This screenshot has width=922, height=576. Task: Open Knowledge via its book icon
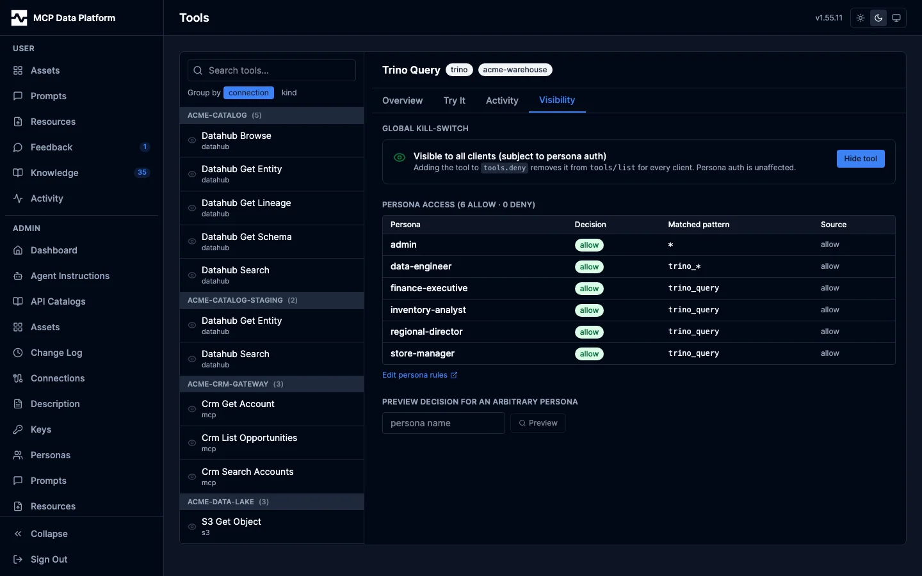pyautogui.click(x=18, y=173)
